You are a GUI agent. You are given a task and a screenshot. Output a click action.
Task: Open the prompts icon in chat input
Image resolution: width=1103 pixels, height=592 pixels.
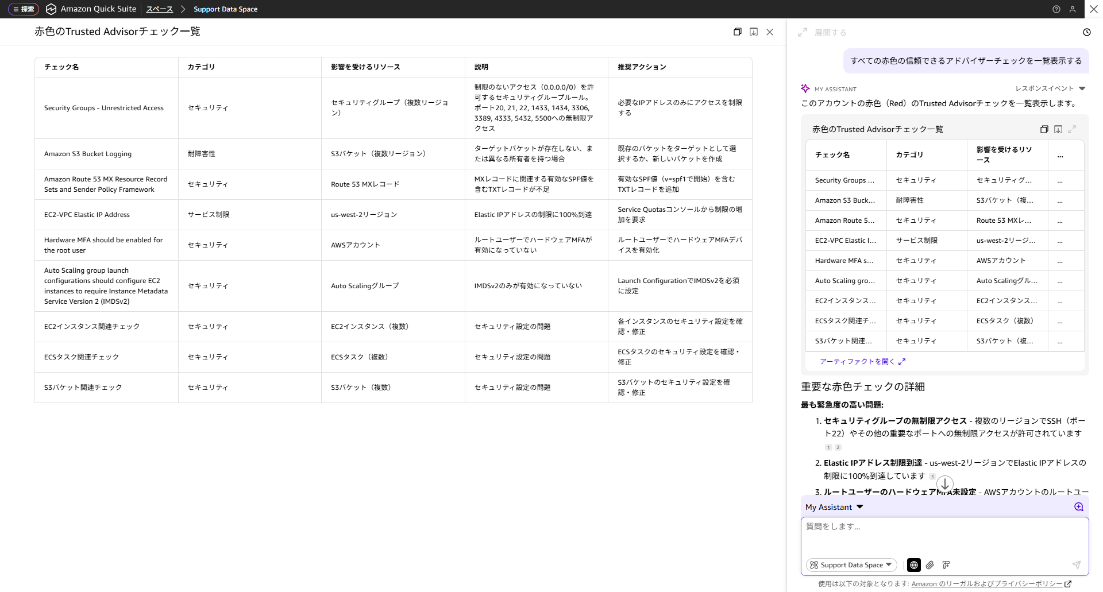click(947, 565)
